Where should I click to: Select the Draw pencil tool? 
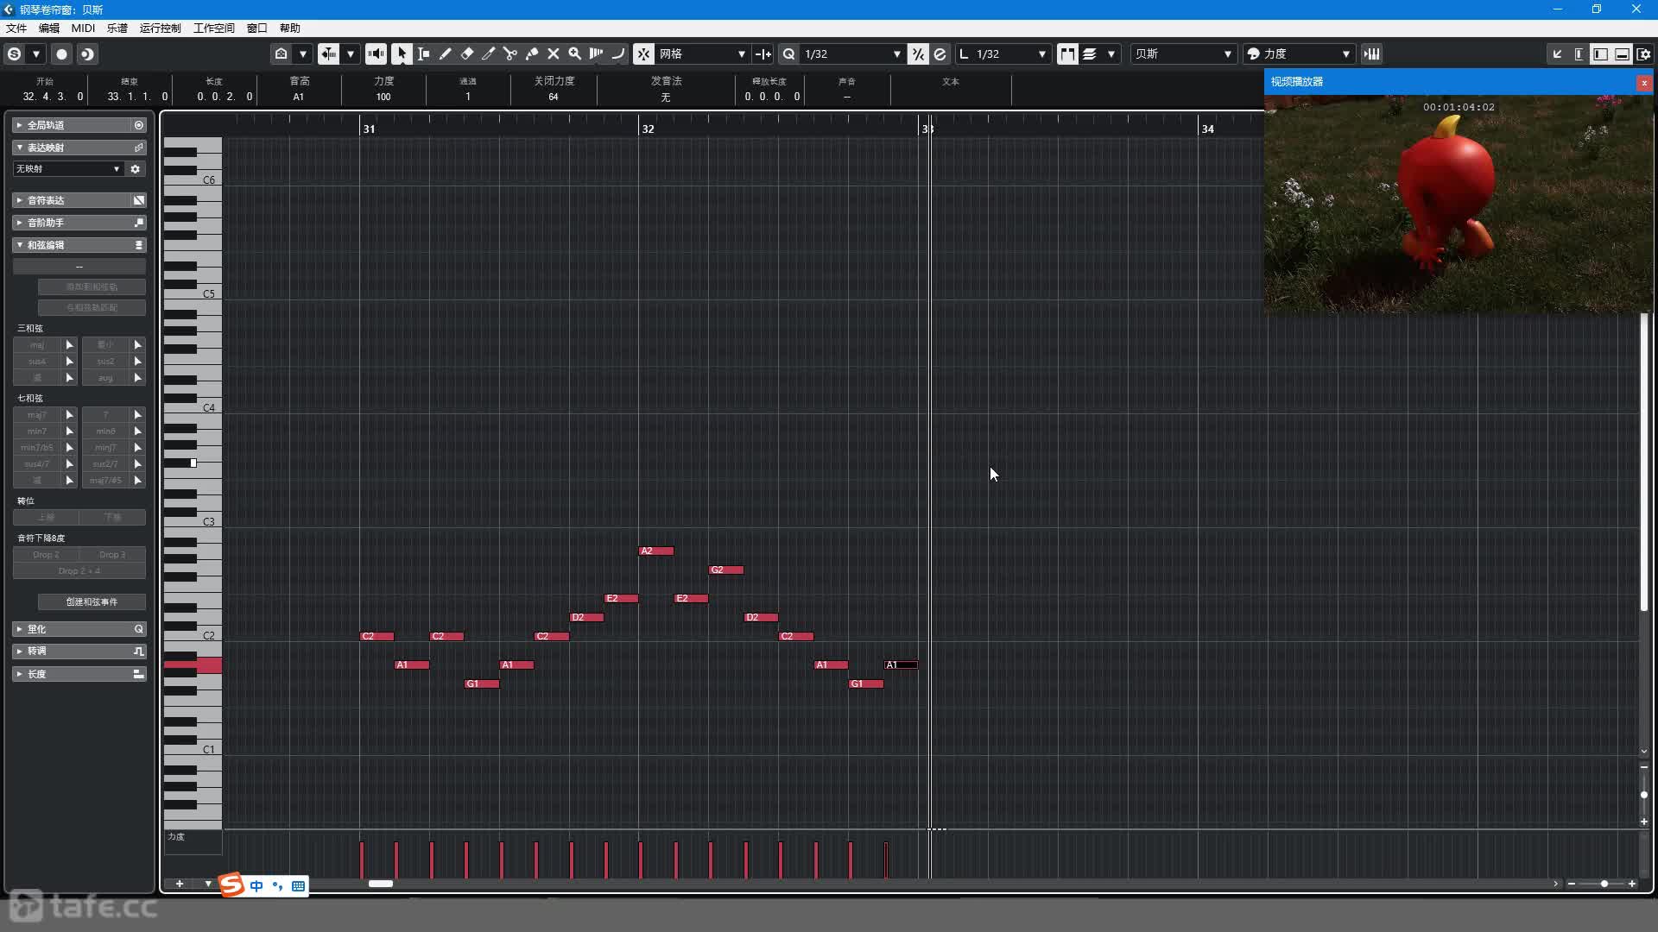(446, 54)
